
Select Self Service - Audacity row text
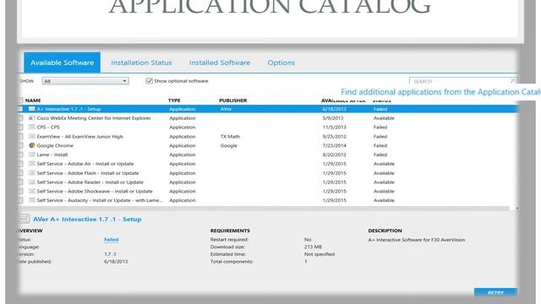point(100,200)
